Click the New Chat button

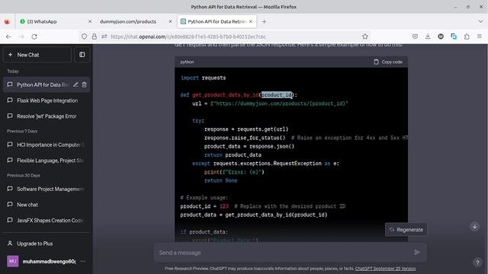(37, 55)
